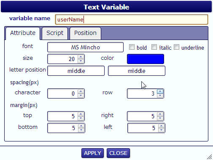Decrease font size with down arrow
Image resolution: width=213 pixels, height=160 pixels.
(x=81, y=61)
